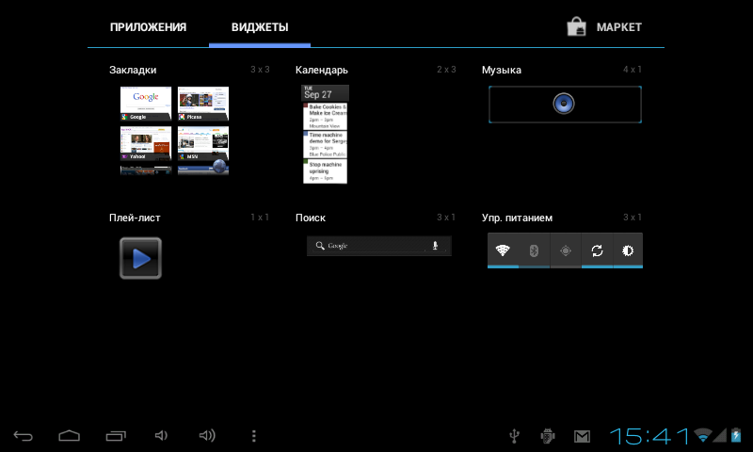Tap the Android debugging status icon
Image resolution: width=753 pixels, height=452 pixels.
pos(548,436)
